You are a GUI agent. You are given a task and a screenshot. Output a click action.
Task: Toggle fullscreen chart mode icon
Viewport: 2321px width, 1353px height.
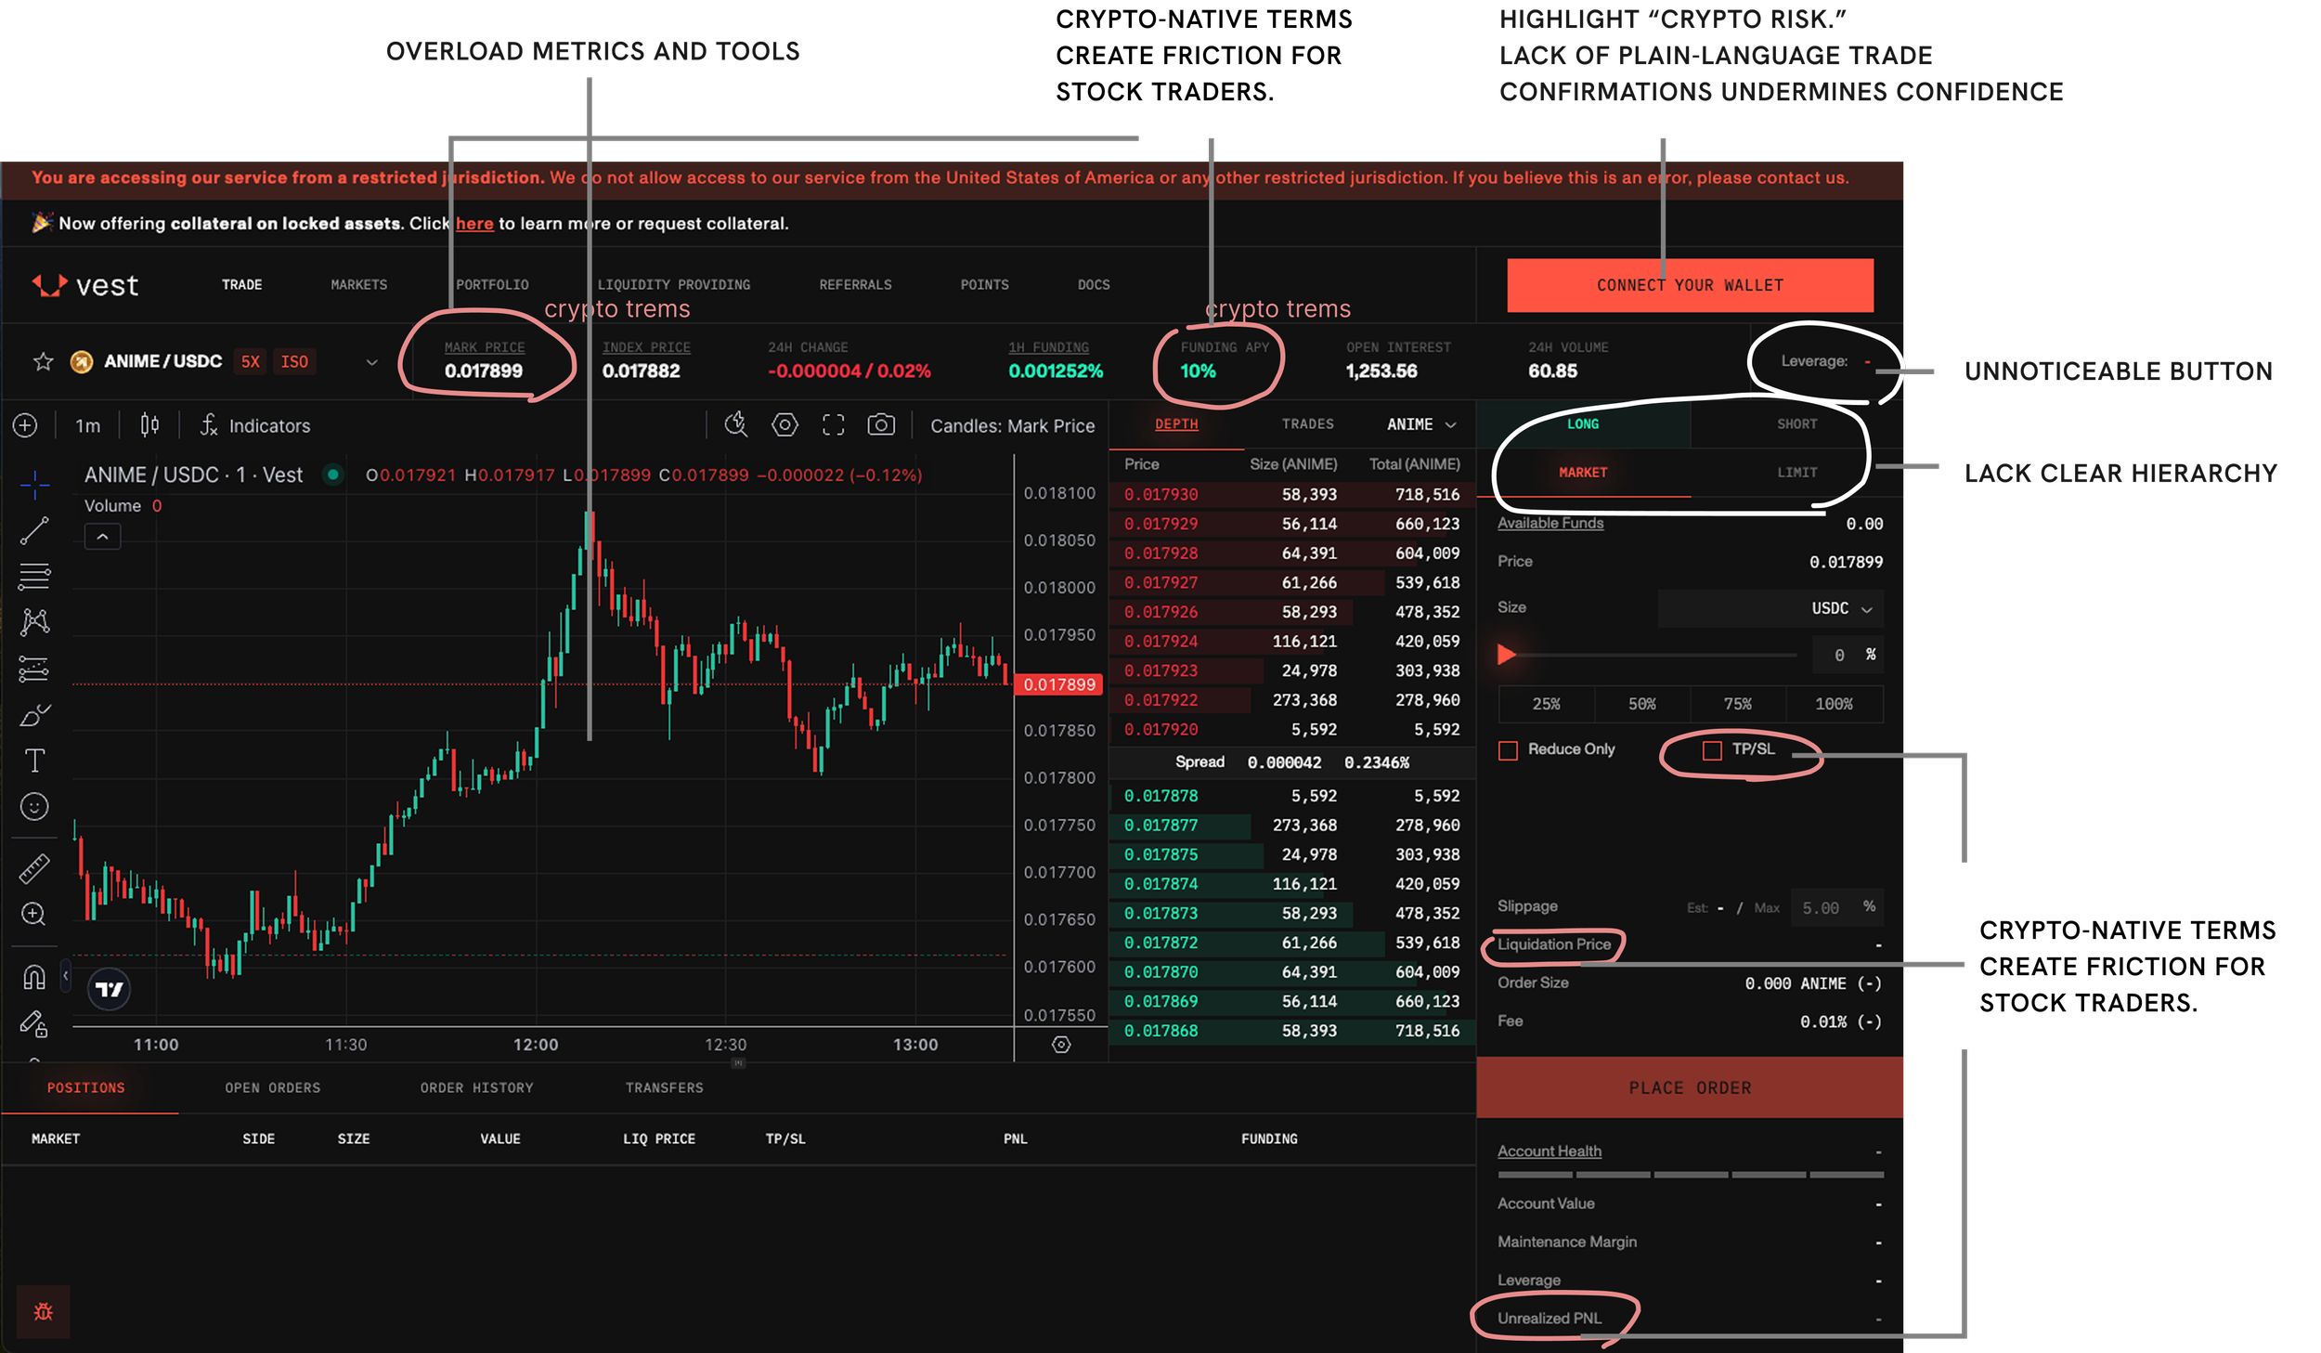(834, 425)
